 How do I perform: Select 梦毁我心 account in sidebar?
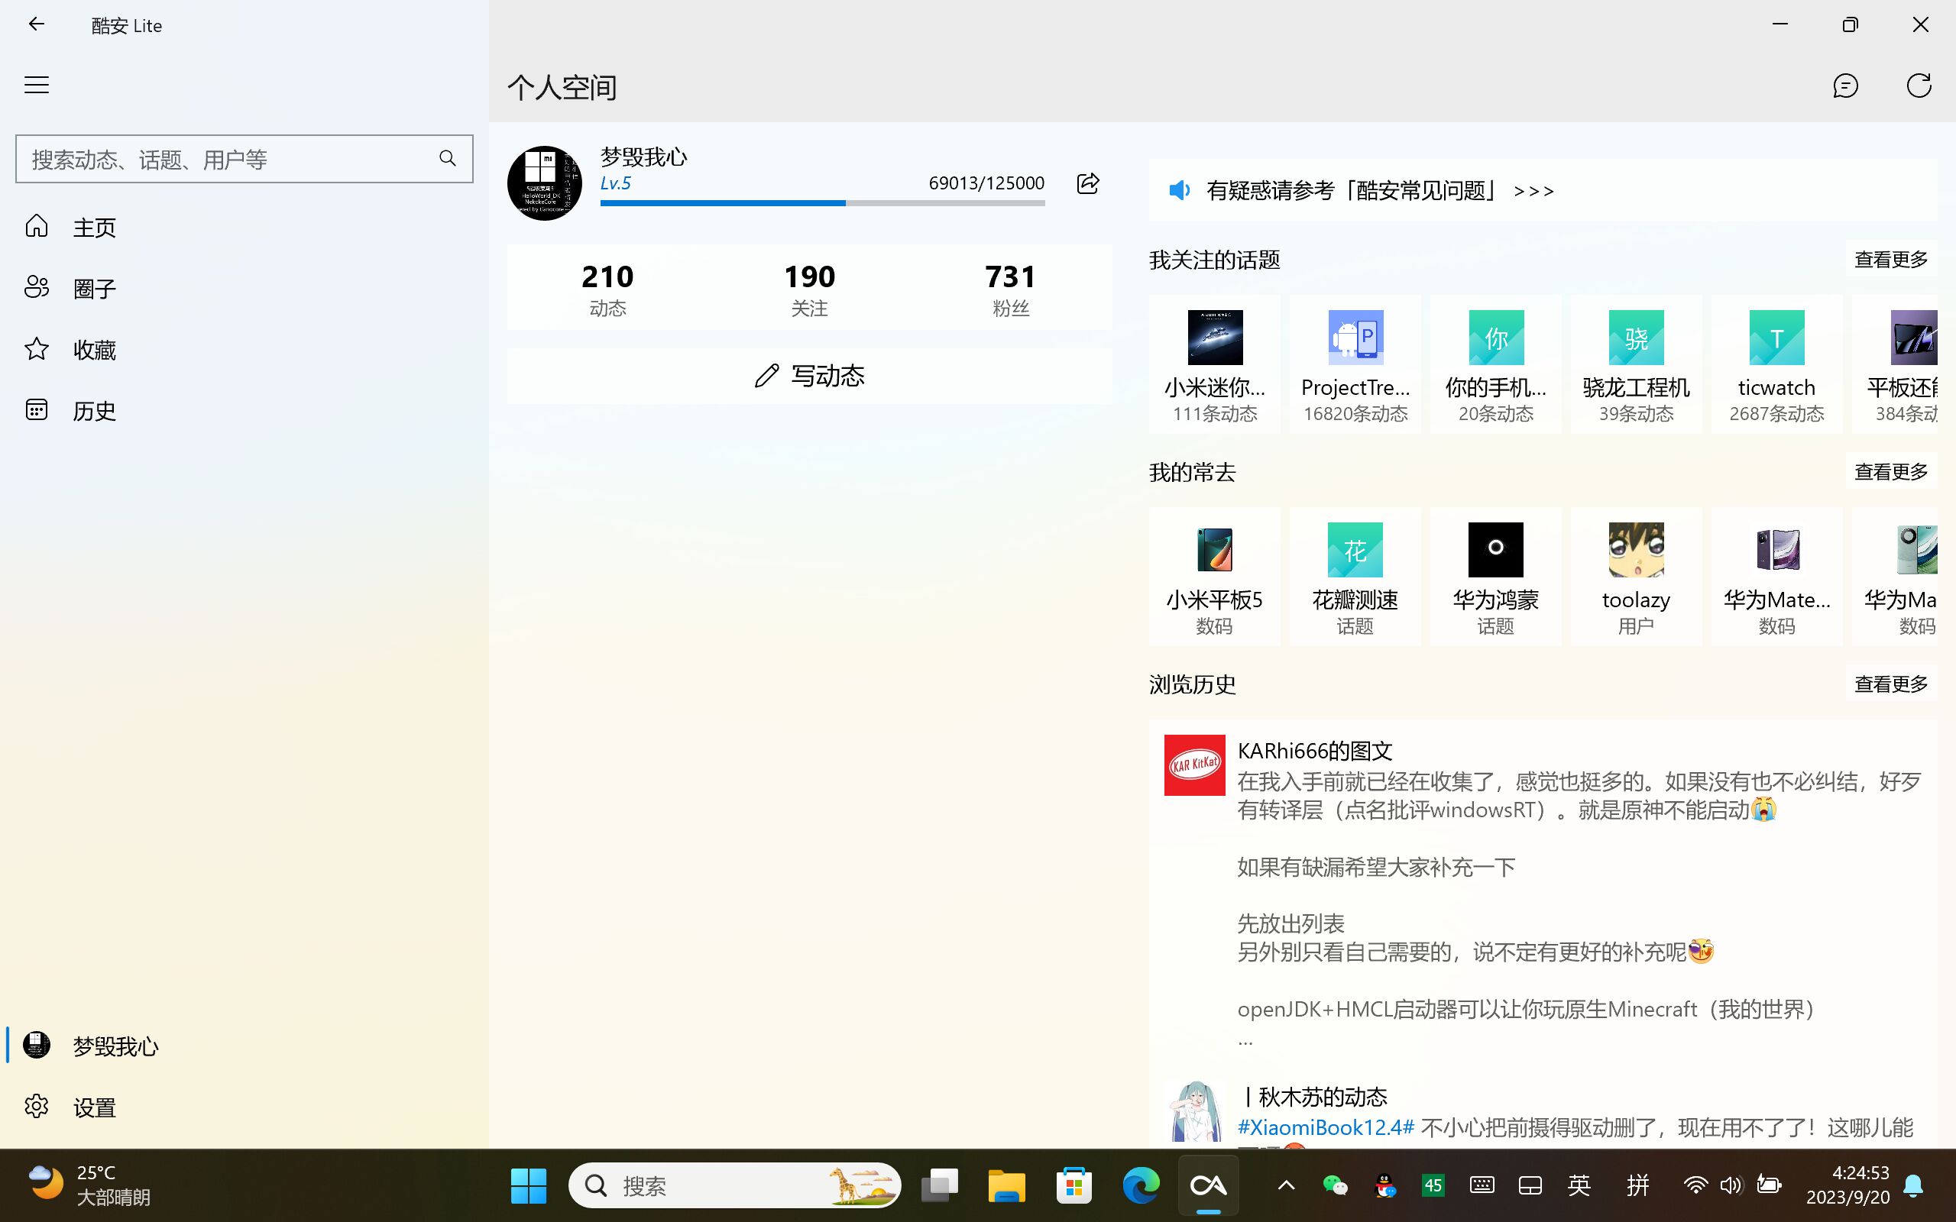[x=244, y=1046]
